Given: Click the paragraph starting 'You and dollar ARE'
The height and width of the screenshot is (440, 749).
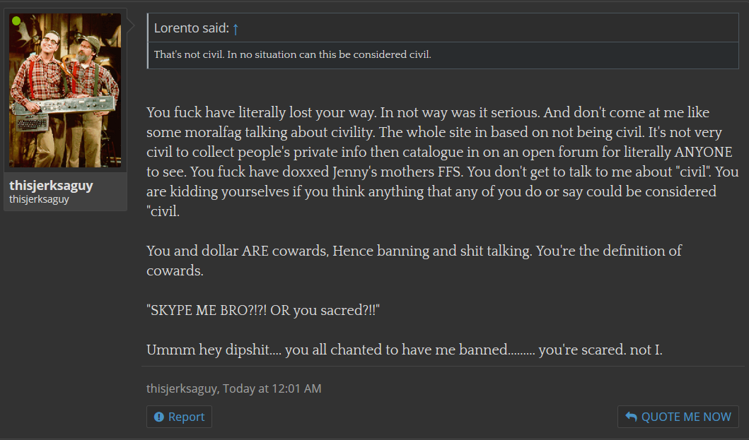Looking at the screenshot, I should [414, 261].
